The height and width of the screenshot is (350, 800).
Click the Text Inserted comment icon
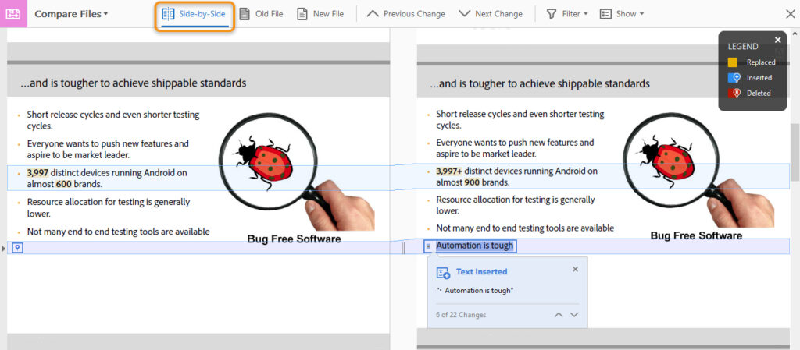coord(443,272)
